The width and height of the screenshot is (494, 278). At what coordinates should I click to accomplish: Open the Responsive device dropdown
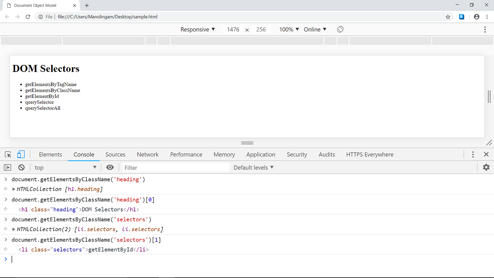pos(198,30)
